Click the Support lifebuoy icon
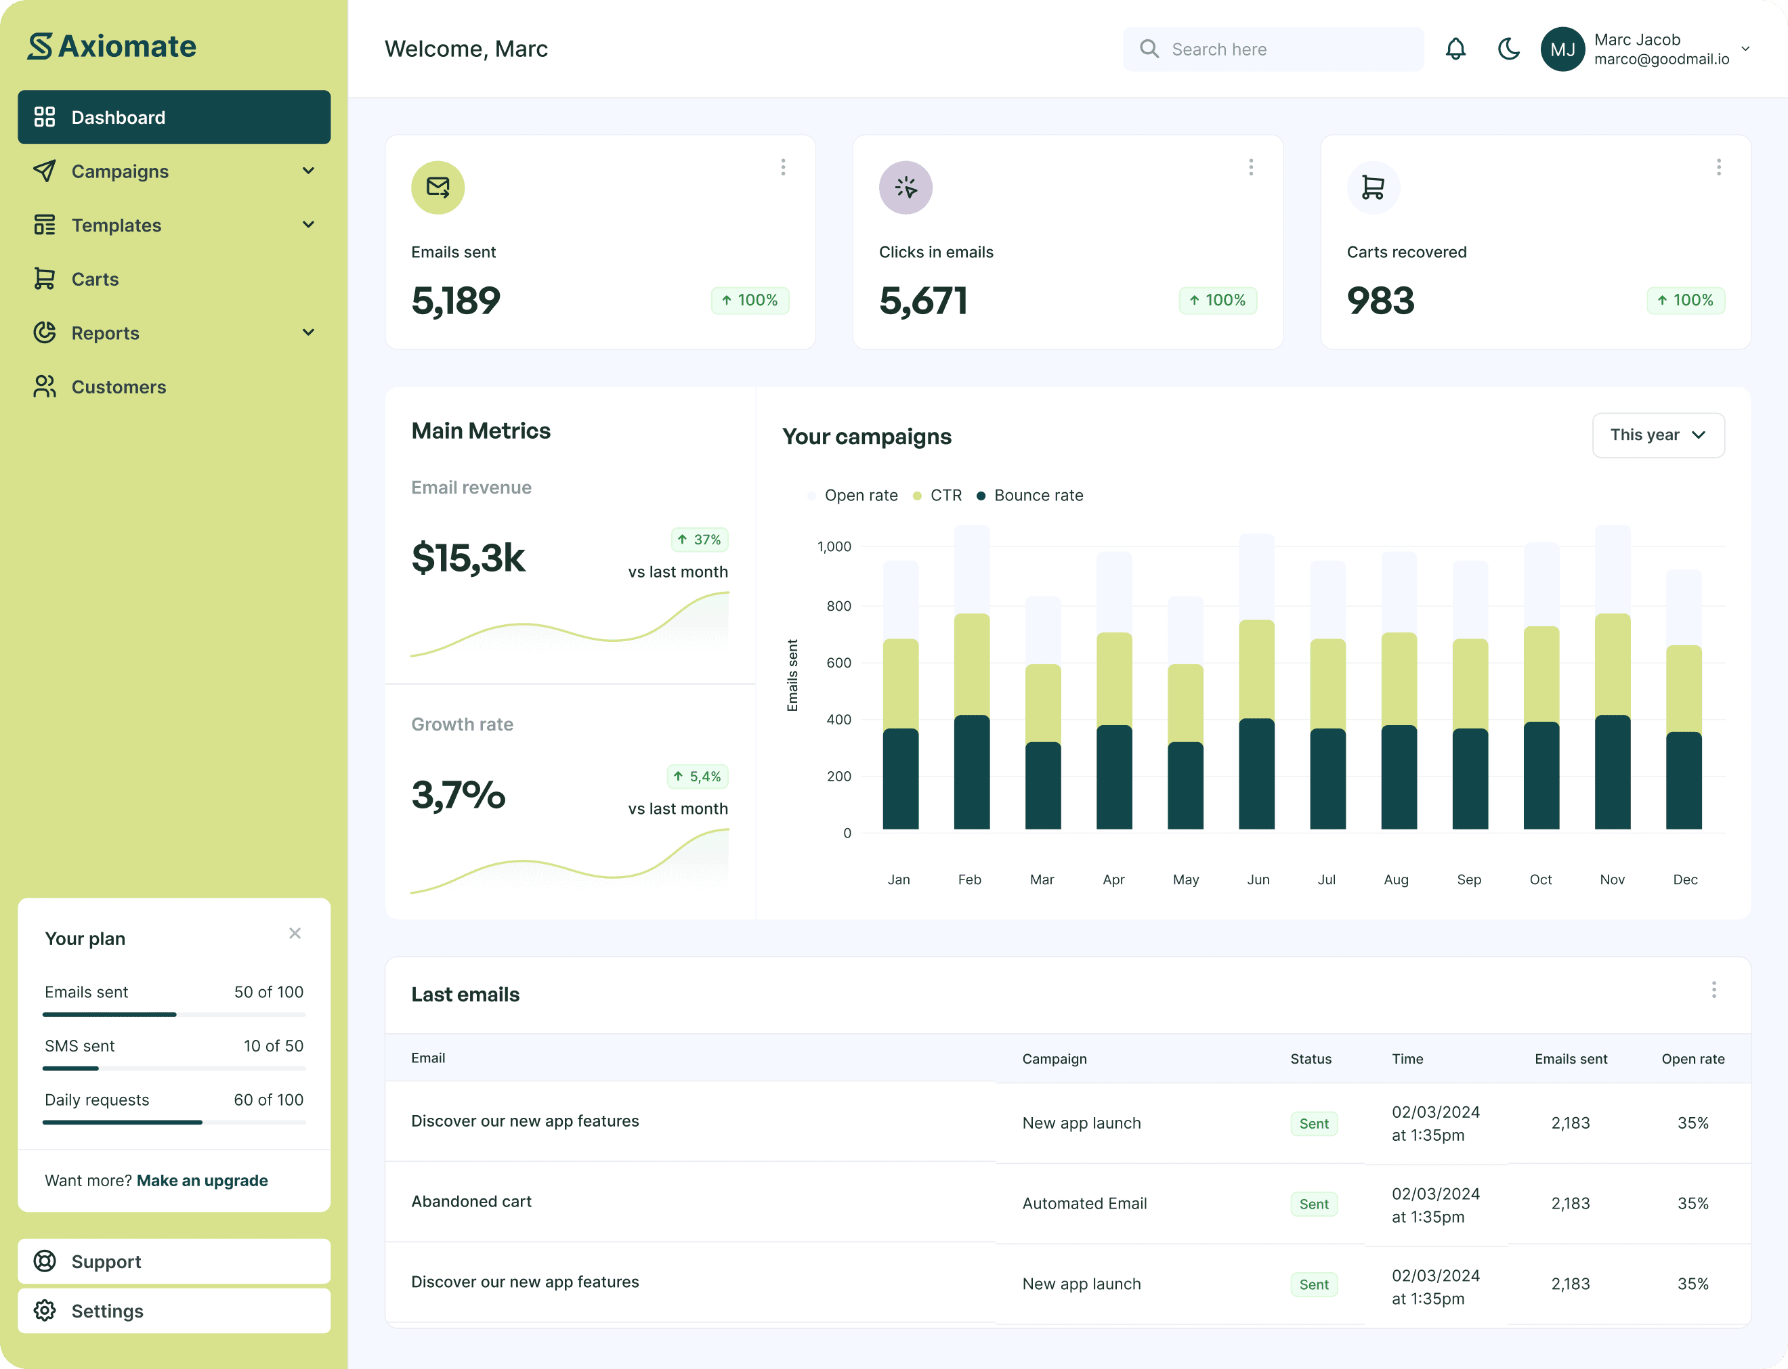The image size is (1788, 1369). click(x=45, y=1261)
